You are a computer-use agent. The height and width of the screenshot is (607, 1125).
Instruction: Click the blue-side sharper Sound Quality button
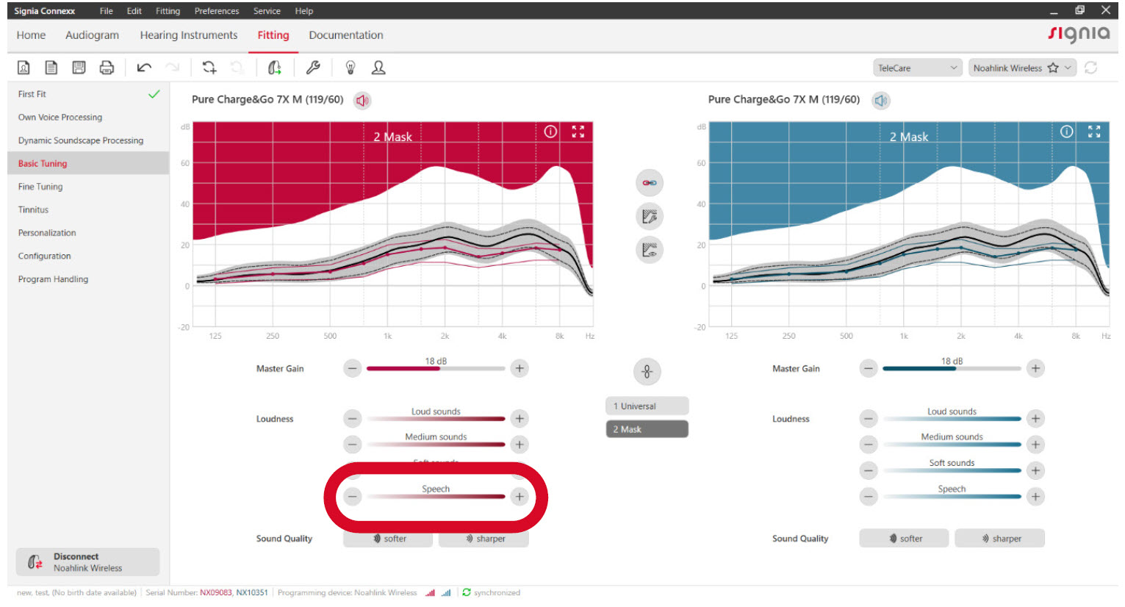pyautogui.click(x=999, y=539)
